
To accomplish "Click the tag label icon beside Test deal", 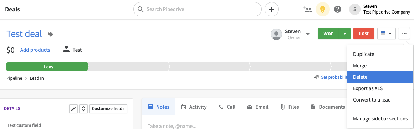I will point(50,34).
